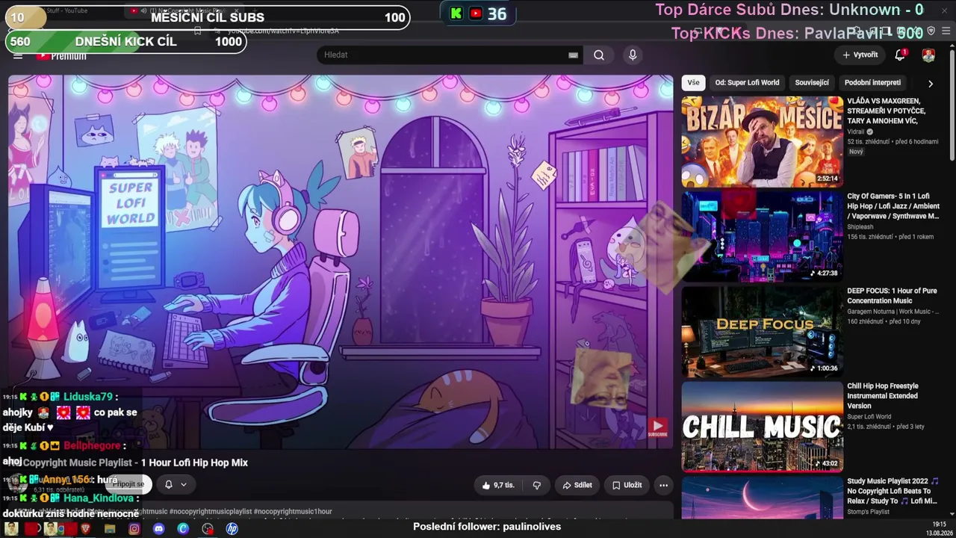
Task: Open 'Study Music Playlist 2022' title
Action: [x=894, y=491]
